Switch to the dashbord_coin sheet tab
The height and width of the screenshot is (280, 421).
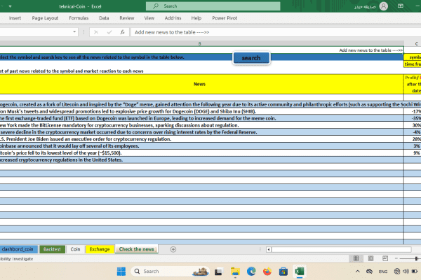pos(18,249)
